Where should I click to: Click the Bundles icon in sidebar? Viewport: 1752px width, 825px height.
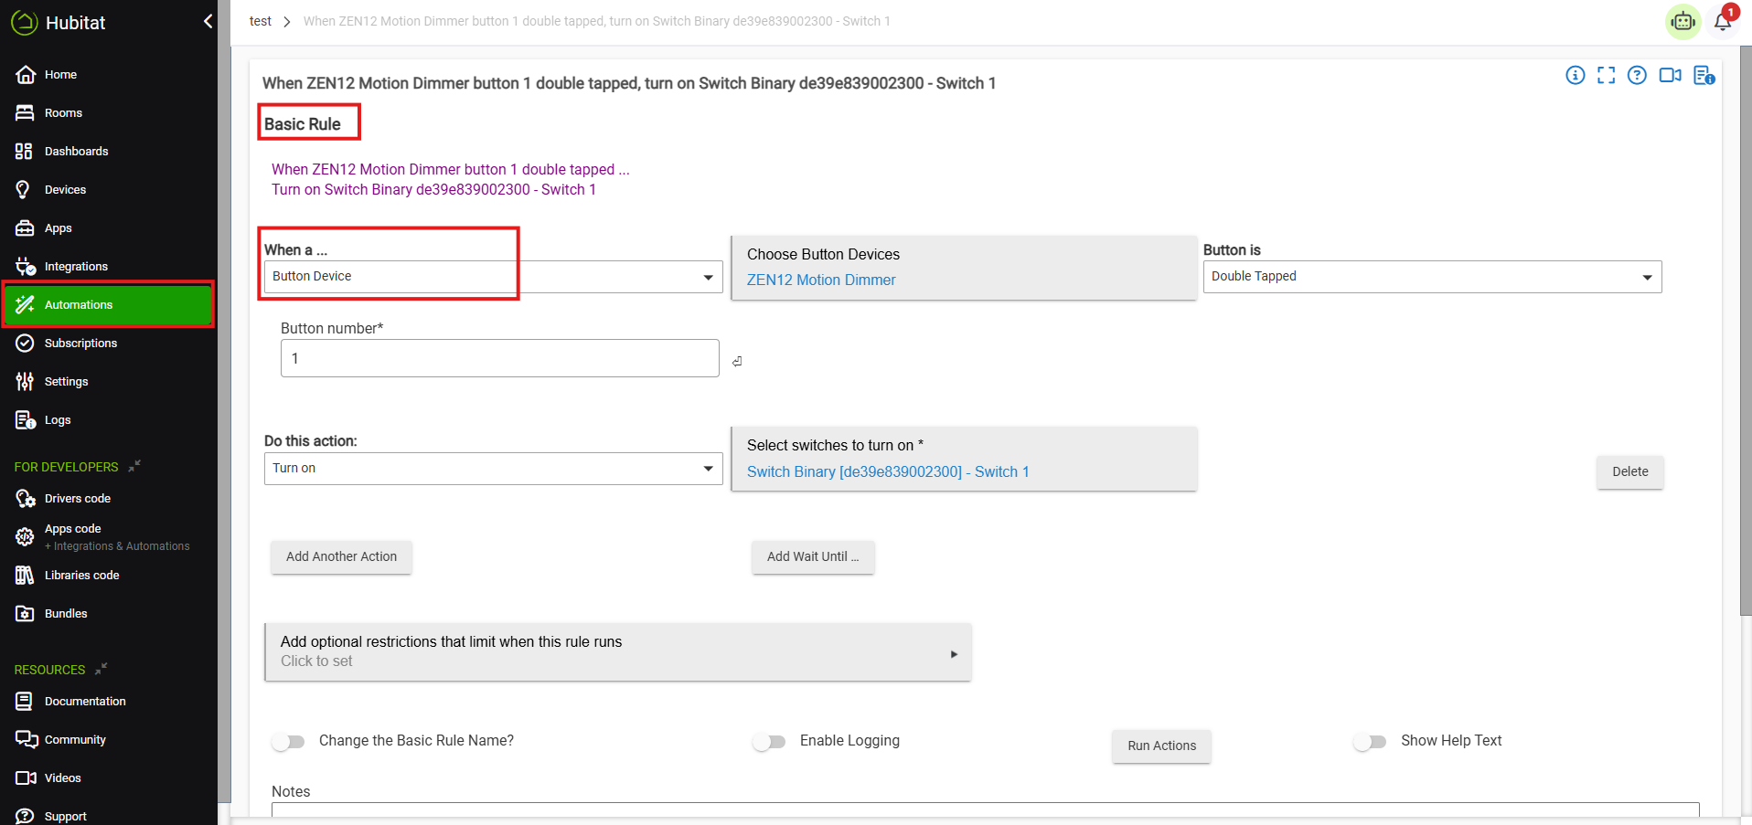click(26, 613)
